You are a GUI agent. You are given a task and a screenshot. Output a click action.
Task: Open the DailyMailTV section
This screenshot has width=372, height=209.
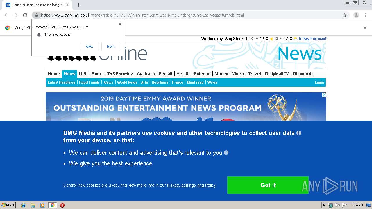pyautogui.click(x=277, y=74)
